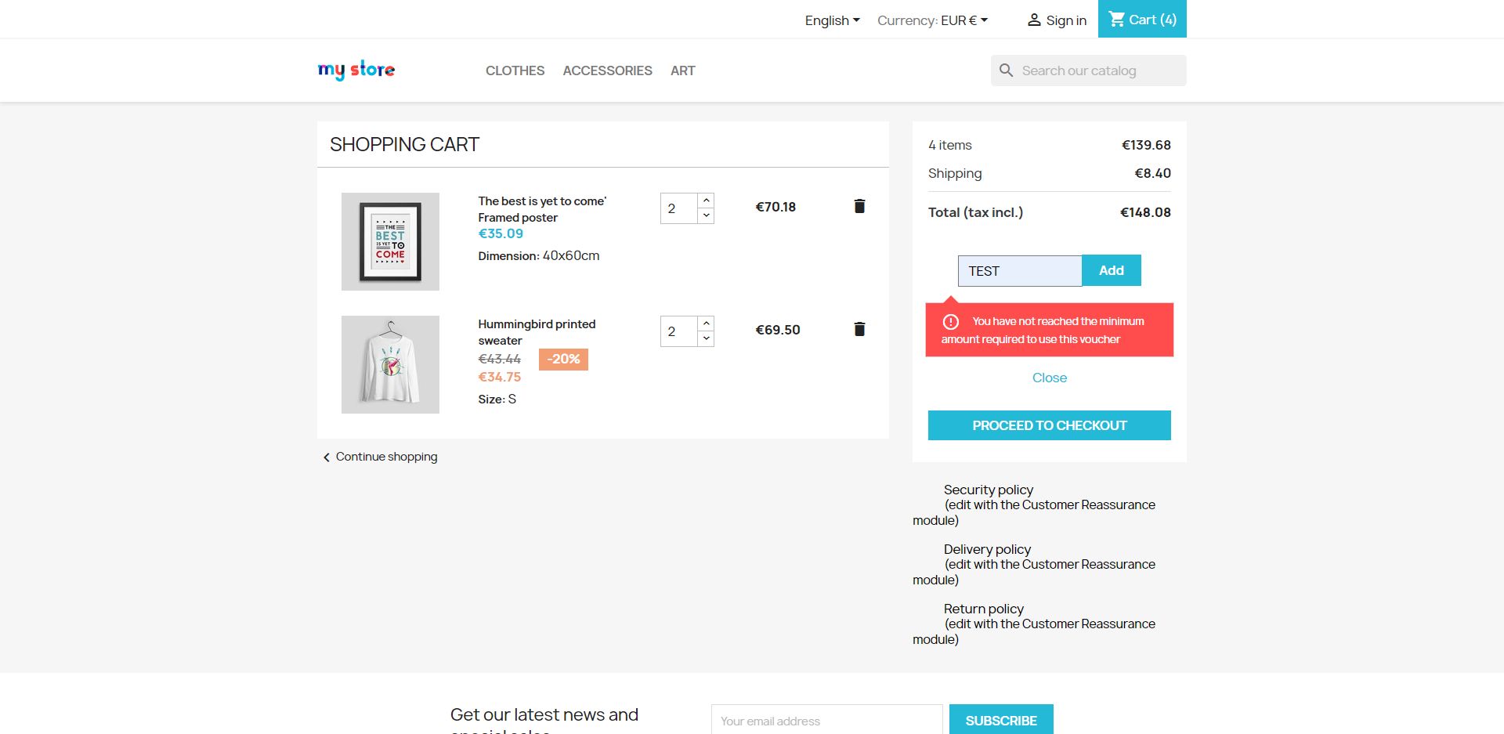Image resolution: width=1504 pixels, height=734 pixels.
Task: Delete the framed poster from cart
Action: point(859,206)
